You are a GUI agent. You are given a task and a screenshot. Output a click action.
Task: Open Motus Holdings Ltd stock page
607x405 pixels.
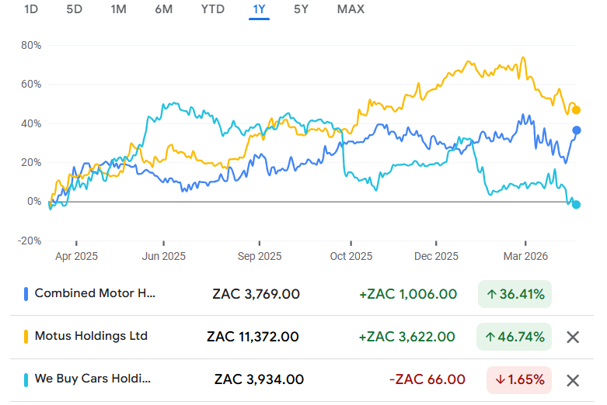coord(91,336)
